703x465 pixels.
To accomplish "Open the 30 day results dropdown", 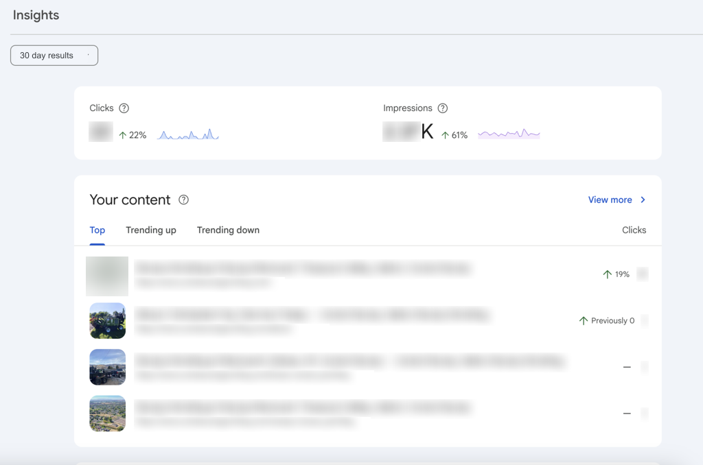I will tap(54, 56).
